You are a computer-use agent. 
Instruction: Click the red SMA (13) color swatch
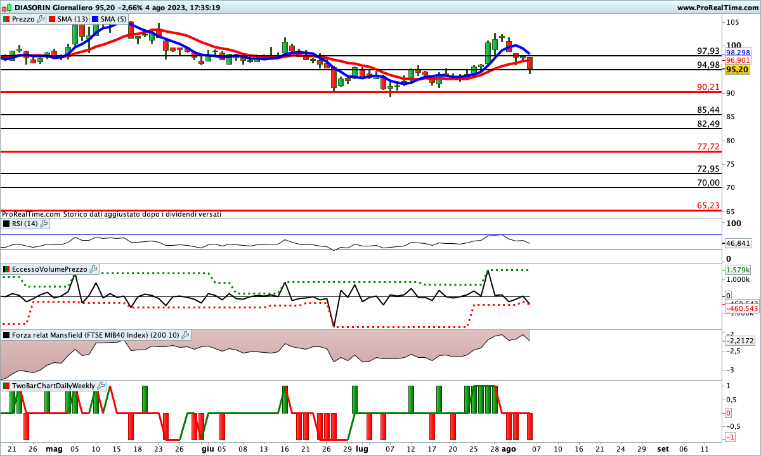click(x=52, y=19)
